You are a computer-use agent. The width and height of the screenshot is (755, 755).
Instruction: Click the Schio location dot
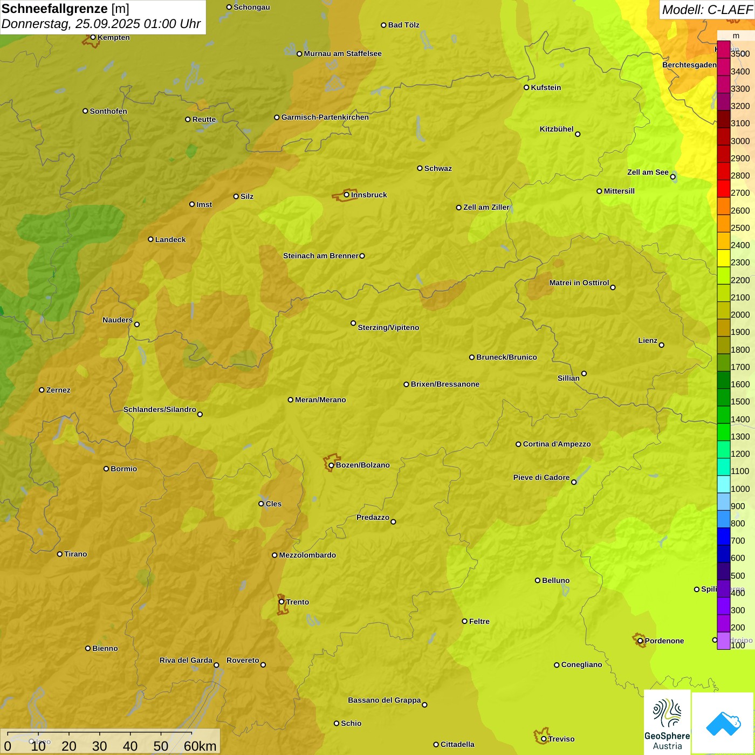point(337,723)
